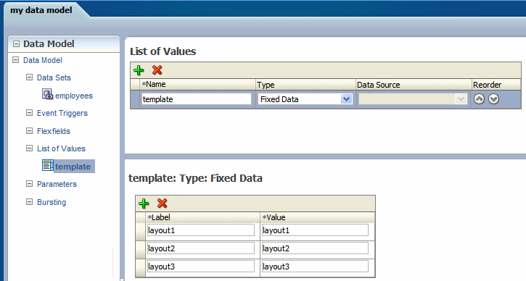Open the Parameters tree item
526x281 pixels.
[x=57, y=184]
